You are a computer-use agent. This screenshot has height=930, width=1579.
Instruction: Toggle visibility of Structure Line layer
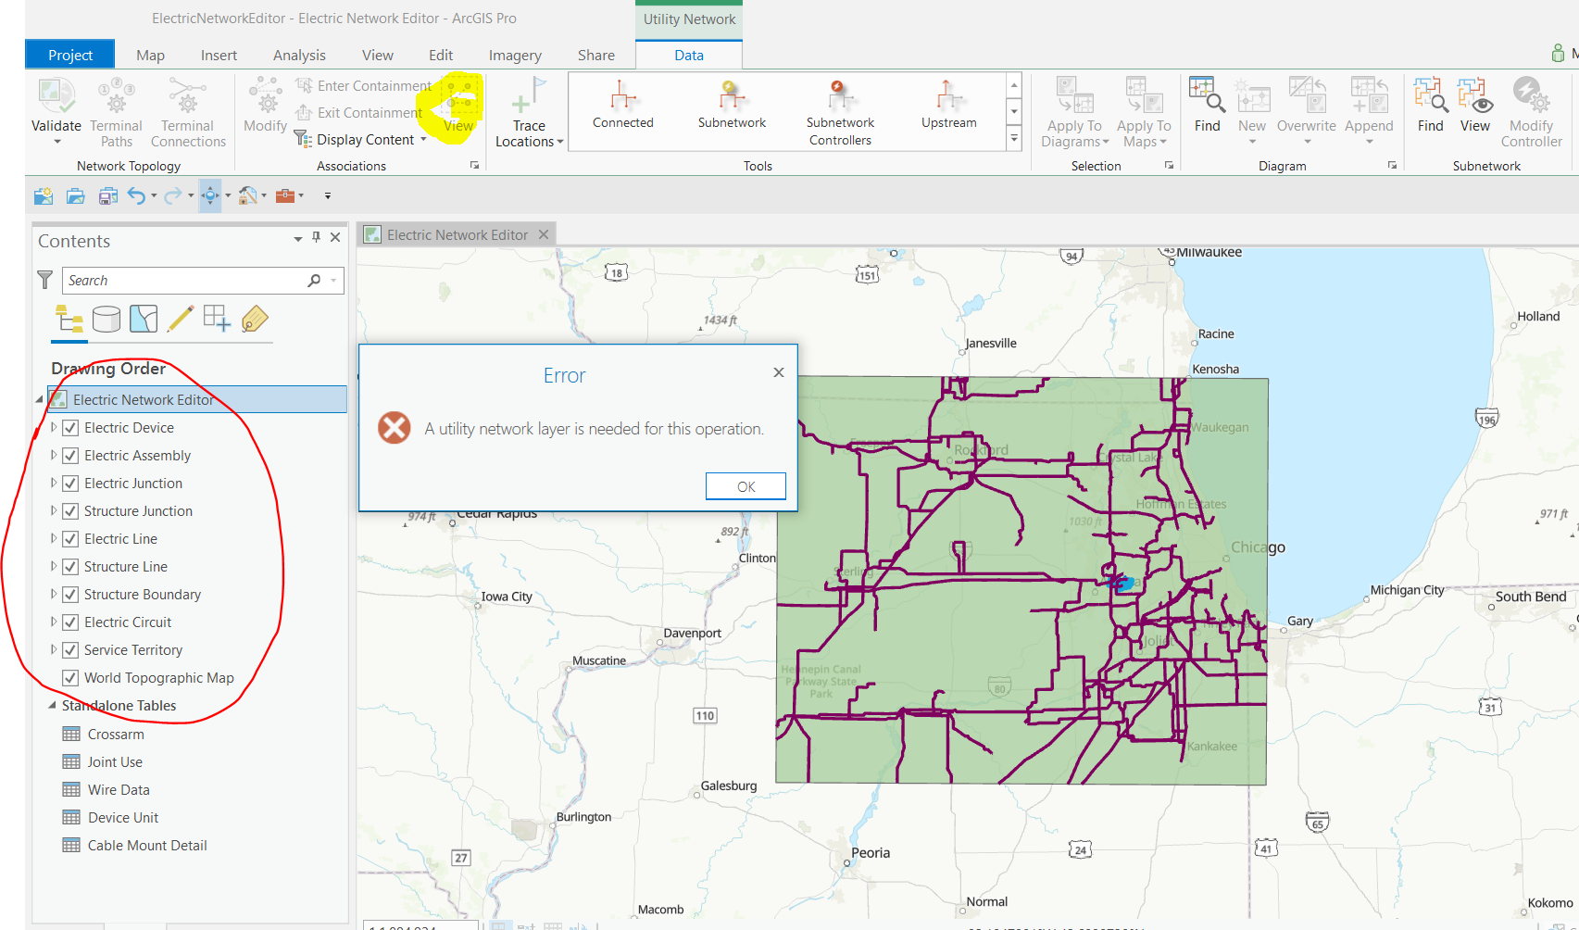coord(70,567)
